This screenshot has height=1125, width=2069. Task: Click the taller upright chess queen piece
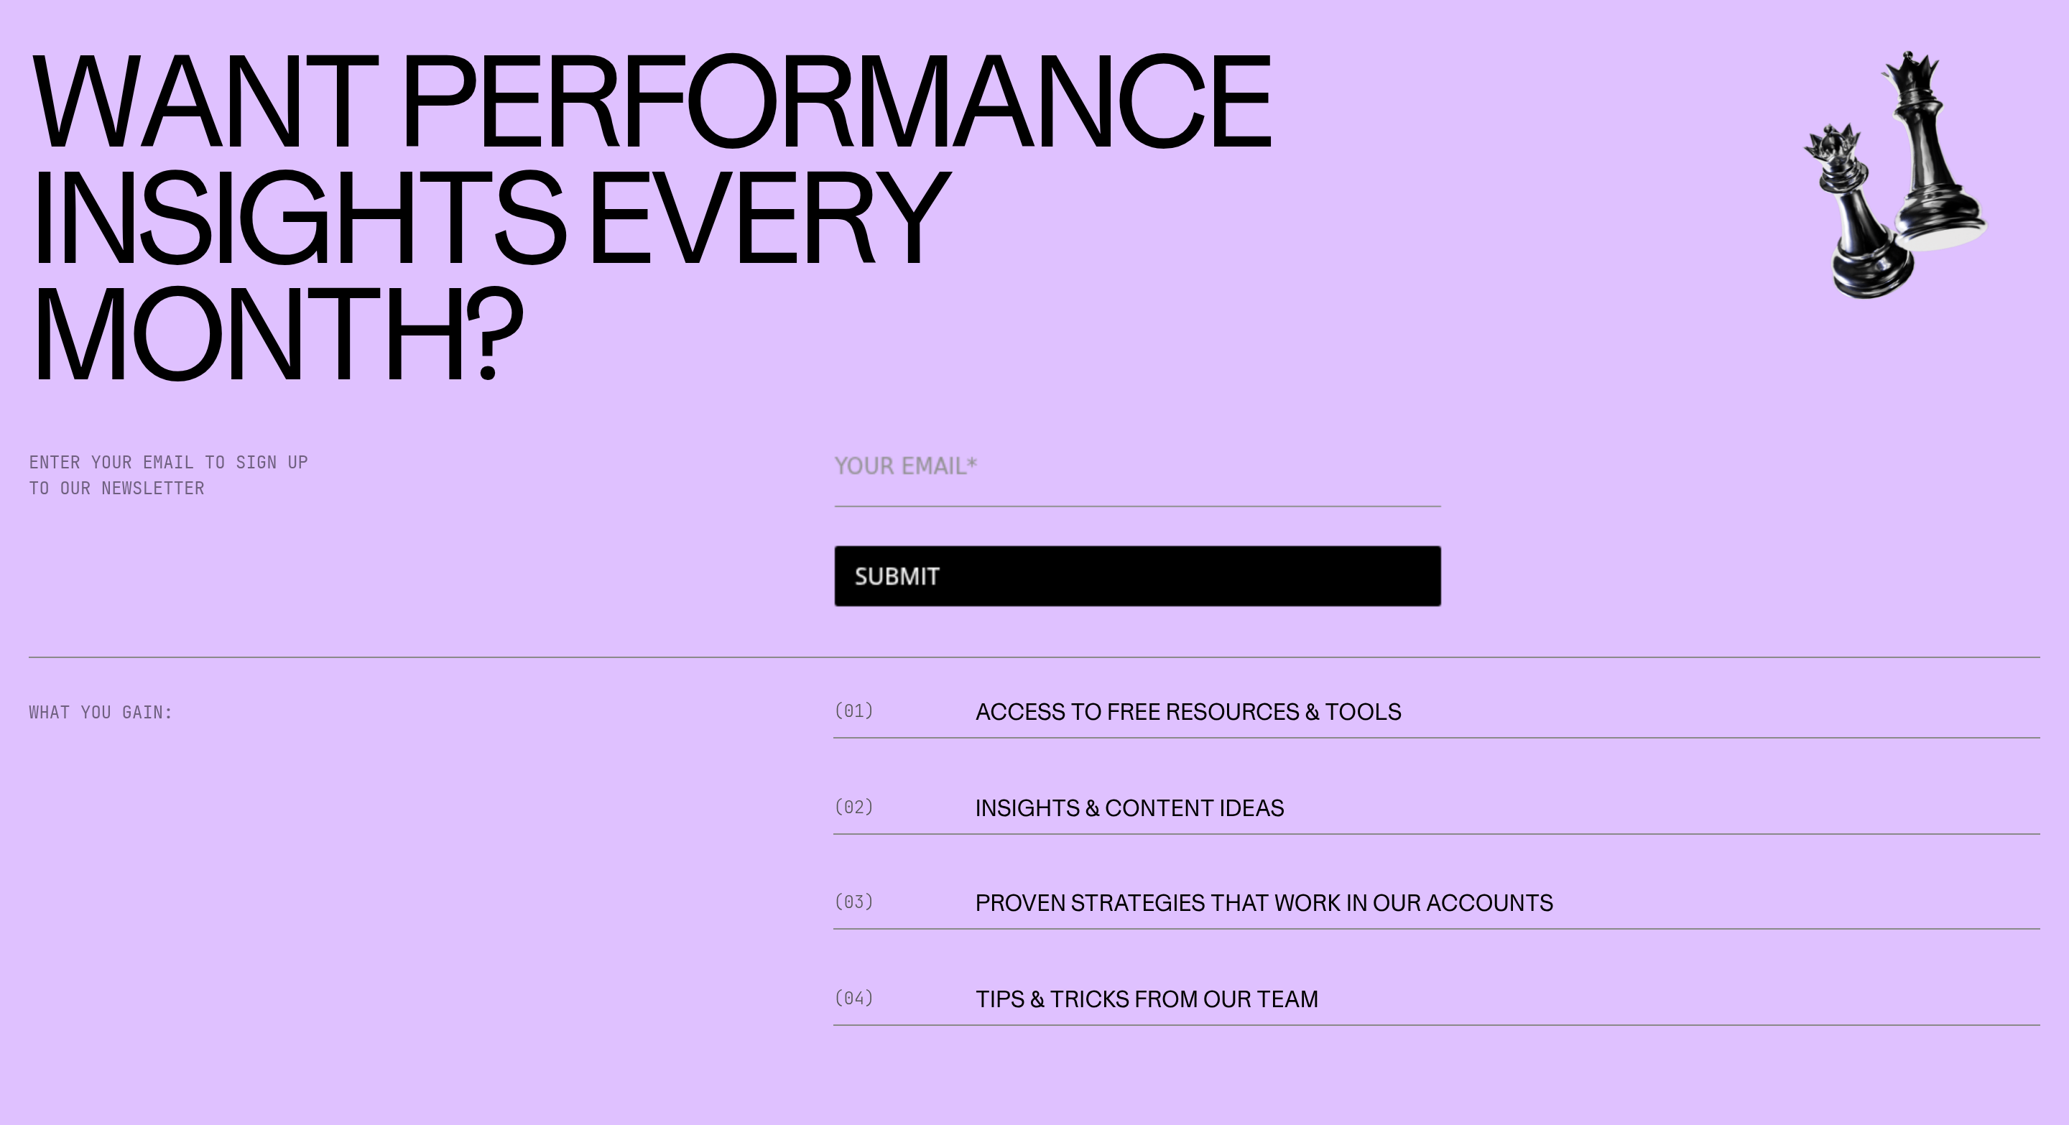click(x=1932, y=152)
